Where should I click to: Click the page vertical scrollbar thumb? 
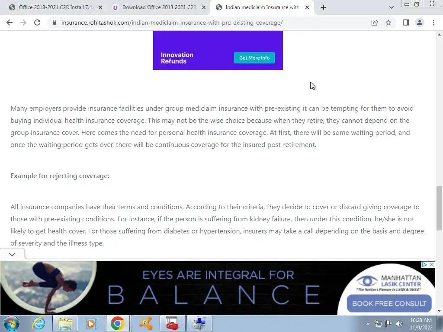tap(439, 208)
